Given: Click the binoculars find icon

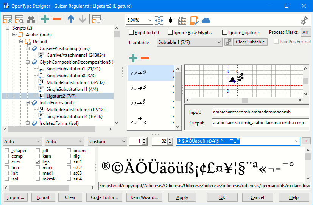Looking at the screenshot, I should click(x=31, y=19).
